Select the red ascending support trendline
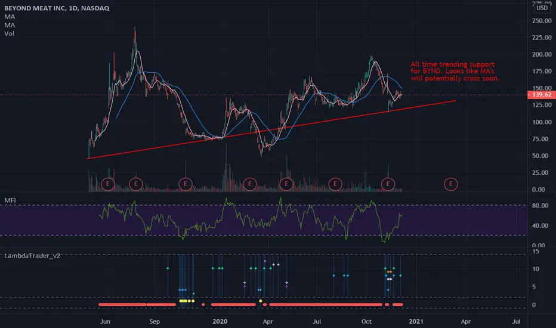Image resolution: width=556 pixels, height=328 pixels. pos(271,130)
